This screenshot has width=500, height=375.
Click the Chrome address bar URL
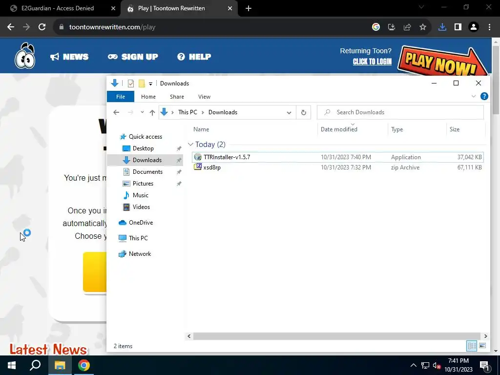[x=112, y=27]
